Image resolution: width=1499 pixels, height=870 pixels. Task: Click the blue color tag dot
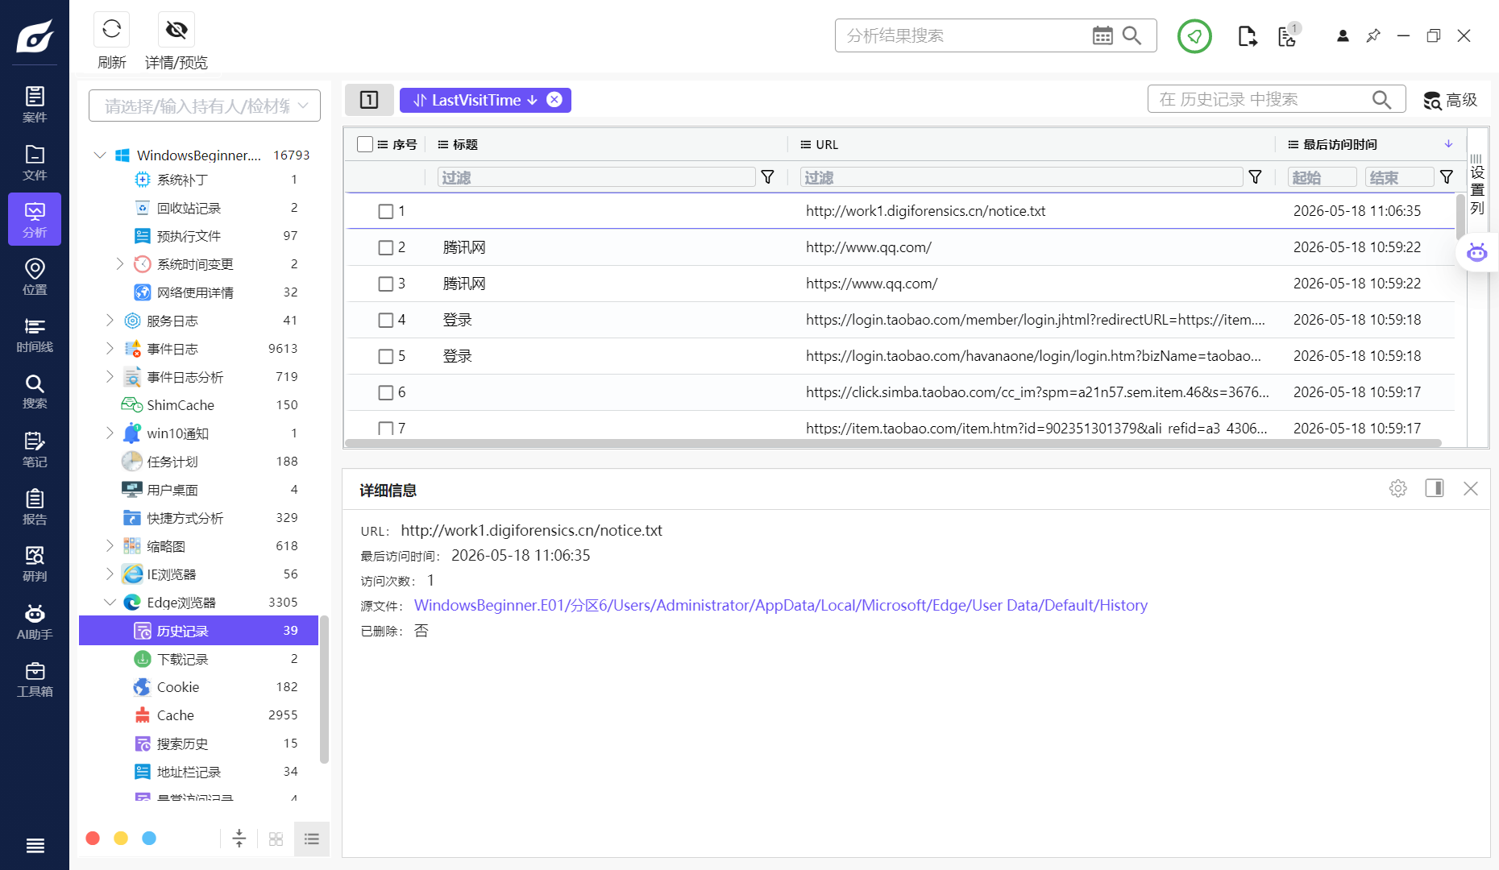click(149, 839)
